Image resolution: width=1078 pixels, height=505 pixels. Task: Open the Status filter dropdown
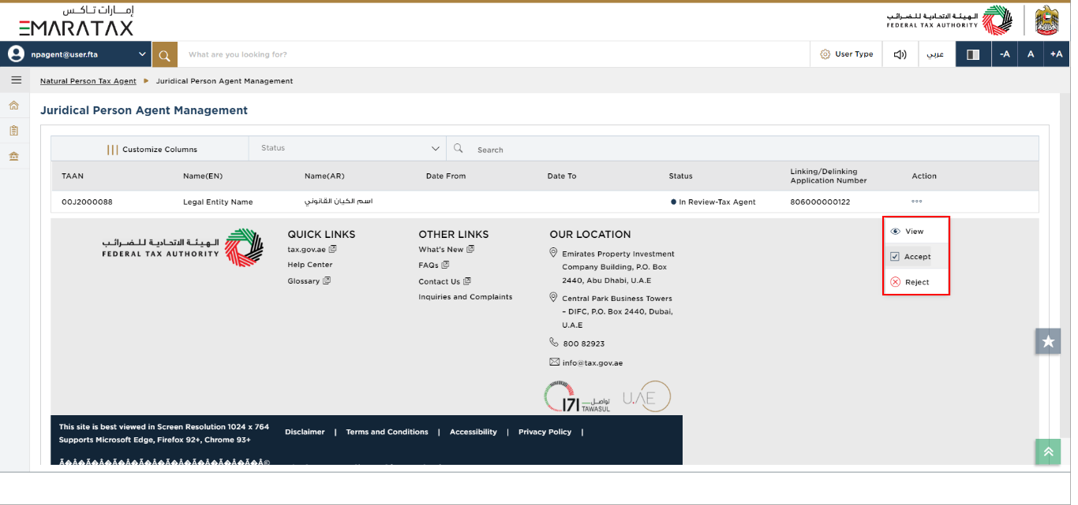pyautogui.click(x=347, y=148)
